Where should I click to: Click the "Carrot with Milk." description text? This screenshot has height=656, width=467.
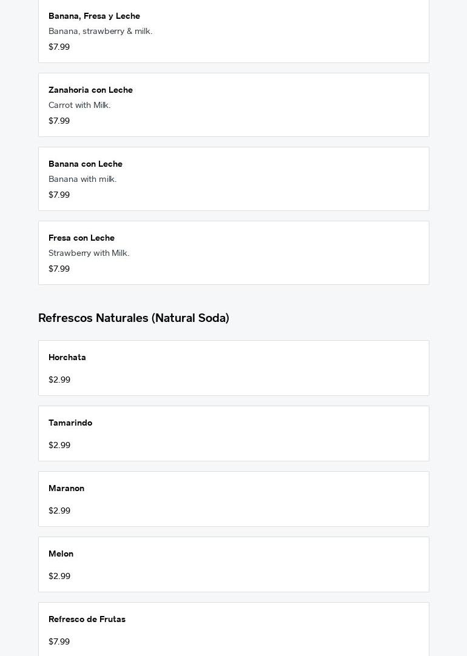[79, 105]
